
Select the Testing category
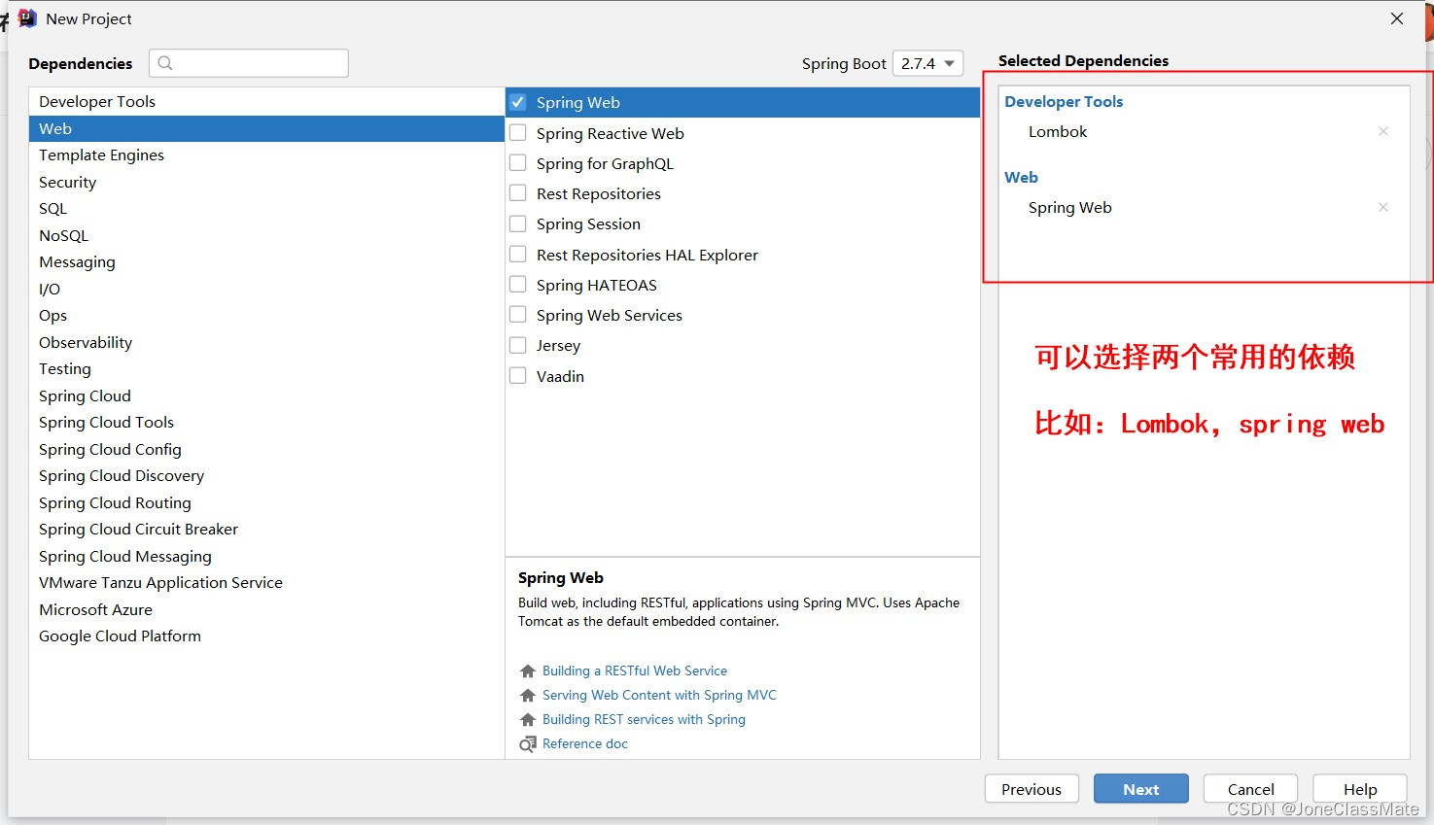[266, 368]
